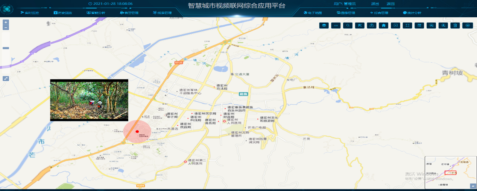
Task: Expand map to fullscreen with arrow icon
Action: tap(6, 78)
